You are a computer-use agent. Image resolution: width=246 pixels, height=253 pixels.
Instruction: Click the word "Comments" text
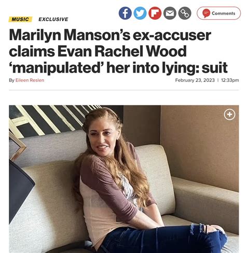(223, 13)
